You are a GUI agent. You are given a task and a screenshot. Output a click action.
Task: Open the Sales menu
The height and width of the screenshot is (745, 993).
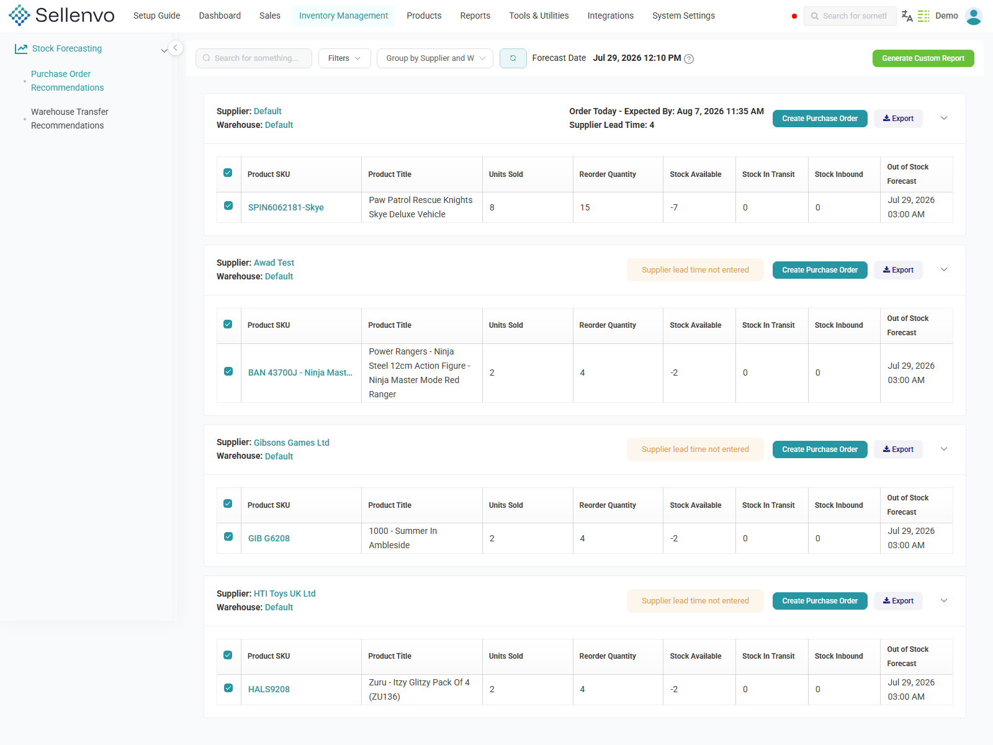270,16
